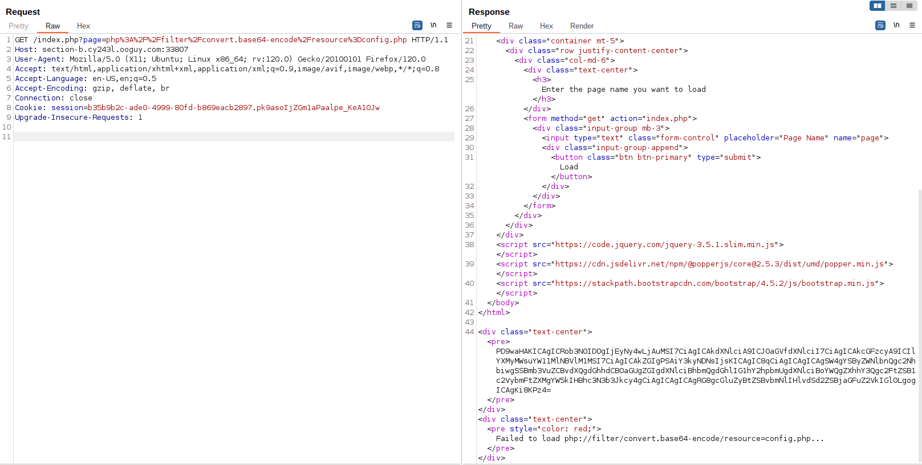Select combined tabbed layout icon
Image resolution: width=922 pixels, height=465 pixels.
(x=909, y=6)
